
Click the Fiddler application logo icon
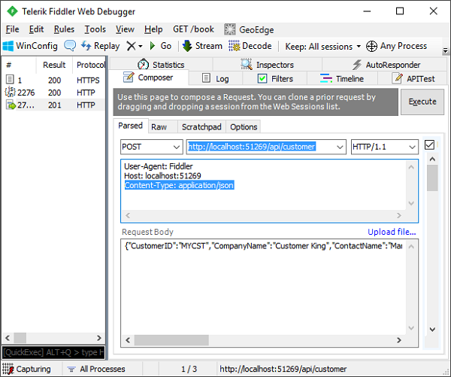point(13,11)
